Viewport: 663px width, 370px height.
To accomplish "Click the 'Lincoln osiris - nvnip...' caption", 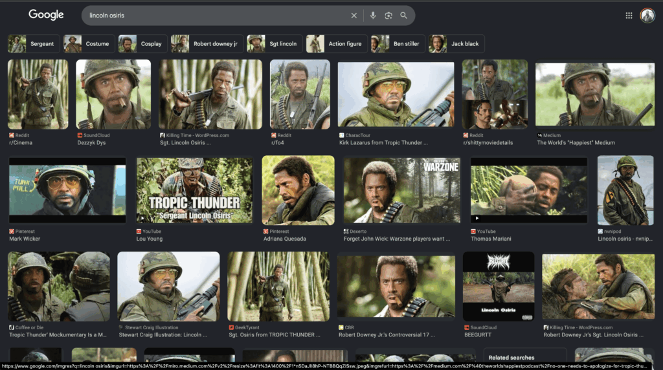I will coord(625,239).
